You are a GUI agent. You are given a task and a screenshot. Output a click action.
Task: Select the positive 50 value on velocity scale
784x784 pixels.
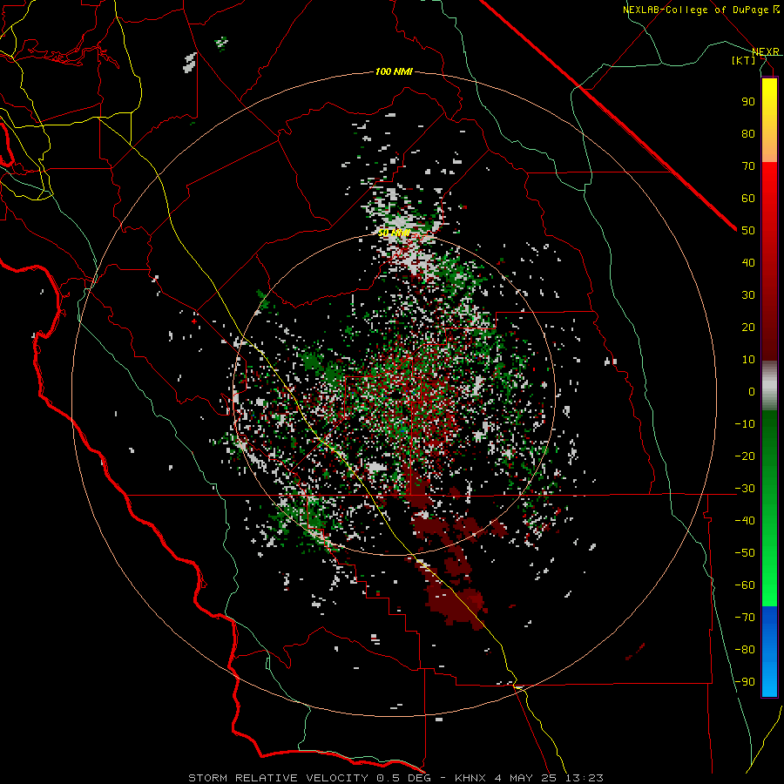[x=748, y=231]
